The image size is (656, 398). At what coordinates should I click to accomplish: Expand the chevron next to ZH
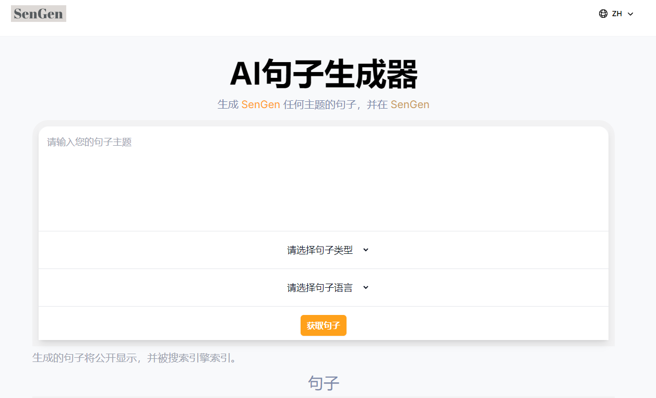[x=630, y=14]
